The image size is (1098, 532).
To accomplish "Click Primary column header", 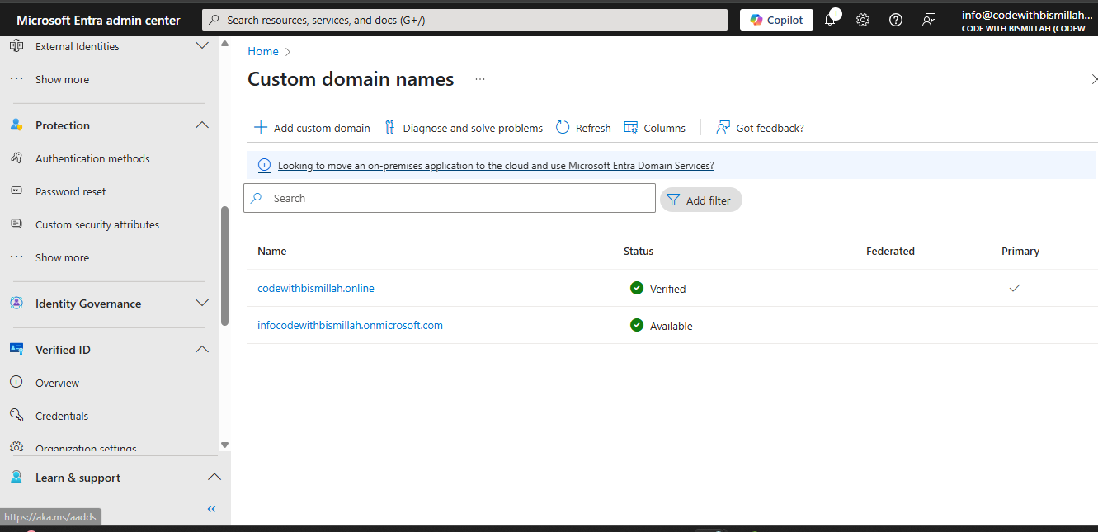I will (1020, 251).
